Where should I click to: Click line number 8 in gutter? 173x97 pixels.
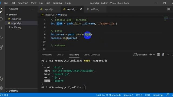45,34
